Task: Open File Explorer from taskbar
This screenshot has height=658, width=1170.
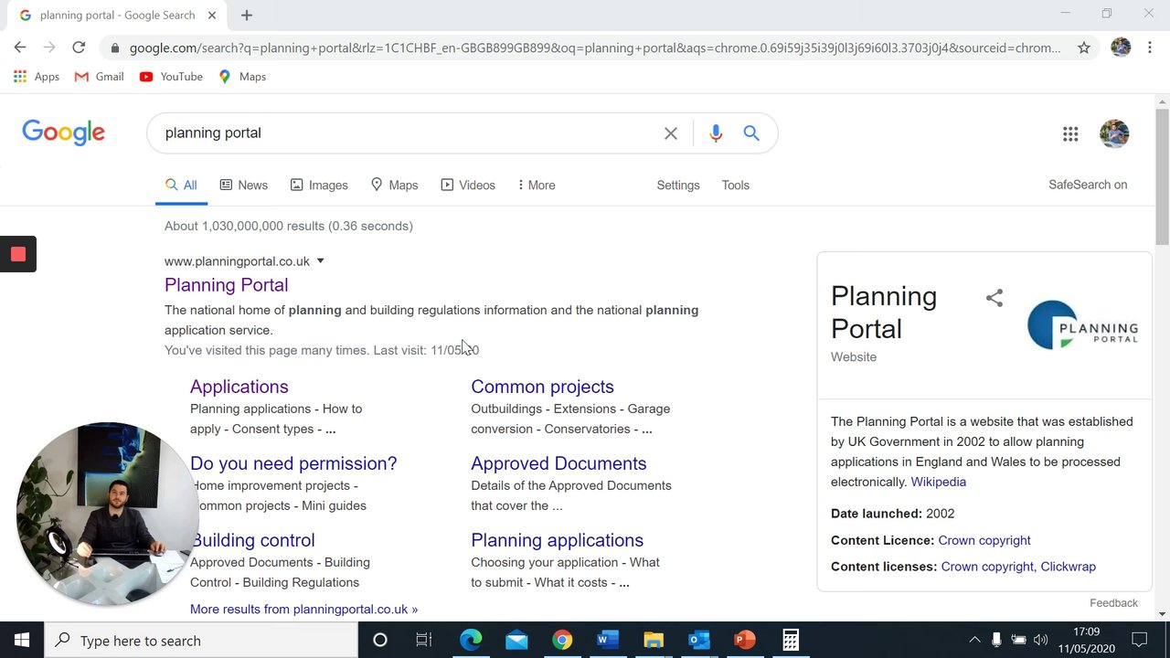Action: point(654,640)
